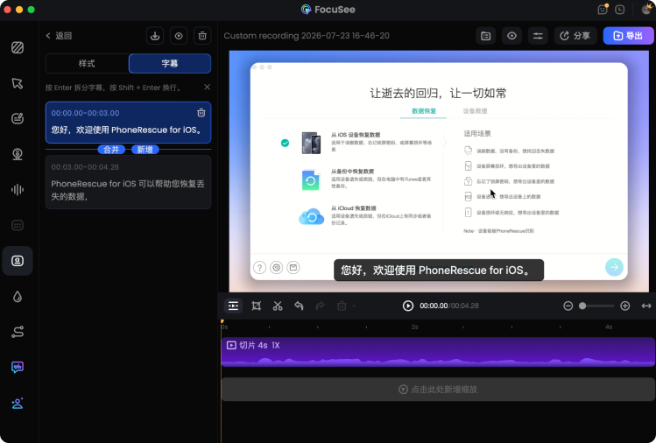The height and width of the screenshot is (443, 656).
Task: Click the 导出 export button
Action: pyautogui.click(x=628, y=36)
